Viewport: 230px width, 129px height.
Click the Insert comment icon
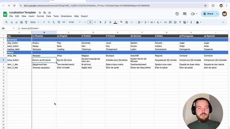click(170, 22)
